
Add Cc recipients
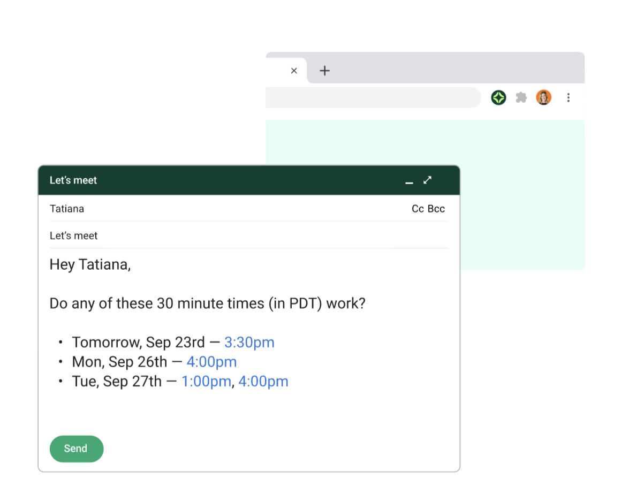click(x=418, y=209)
